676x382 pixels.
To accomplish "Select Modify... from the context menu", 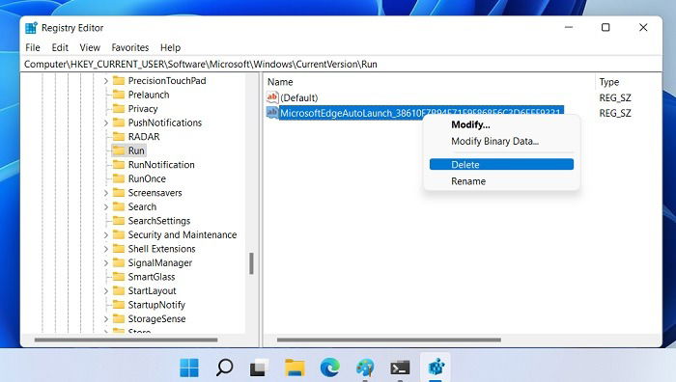I will point(470,124).
